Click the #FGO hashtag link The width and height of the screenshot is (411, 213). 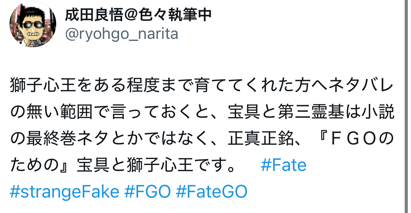[148, 192]
